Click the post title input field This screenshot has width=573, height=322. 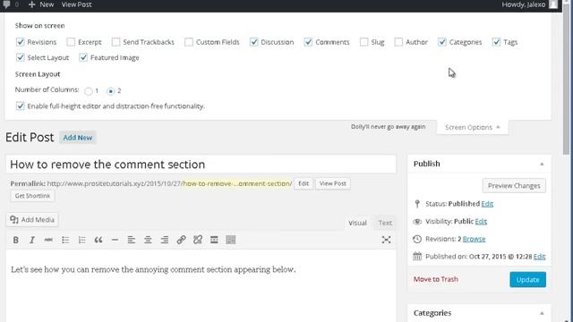coord(201,165)
